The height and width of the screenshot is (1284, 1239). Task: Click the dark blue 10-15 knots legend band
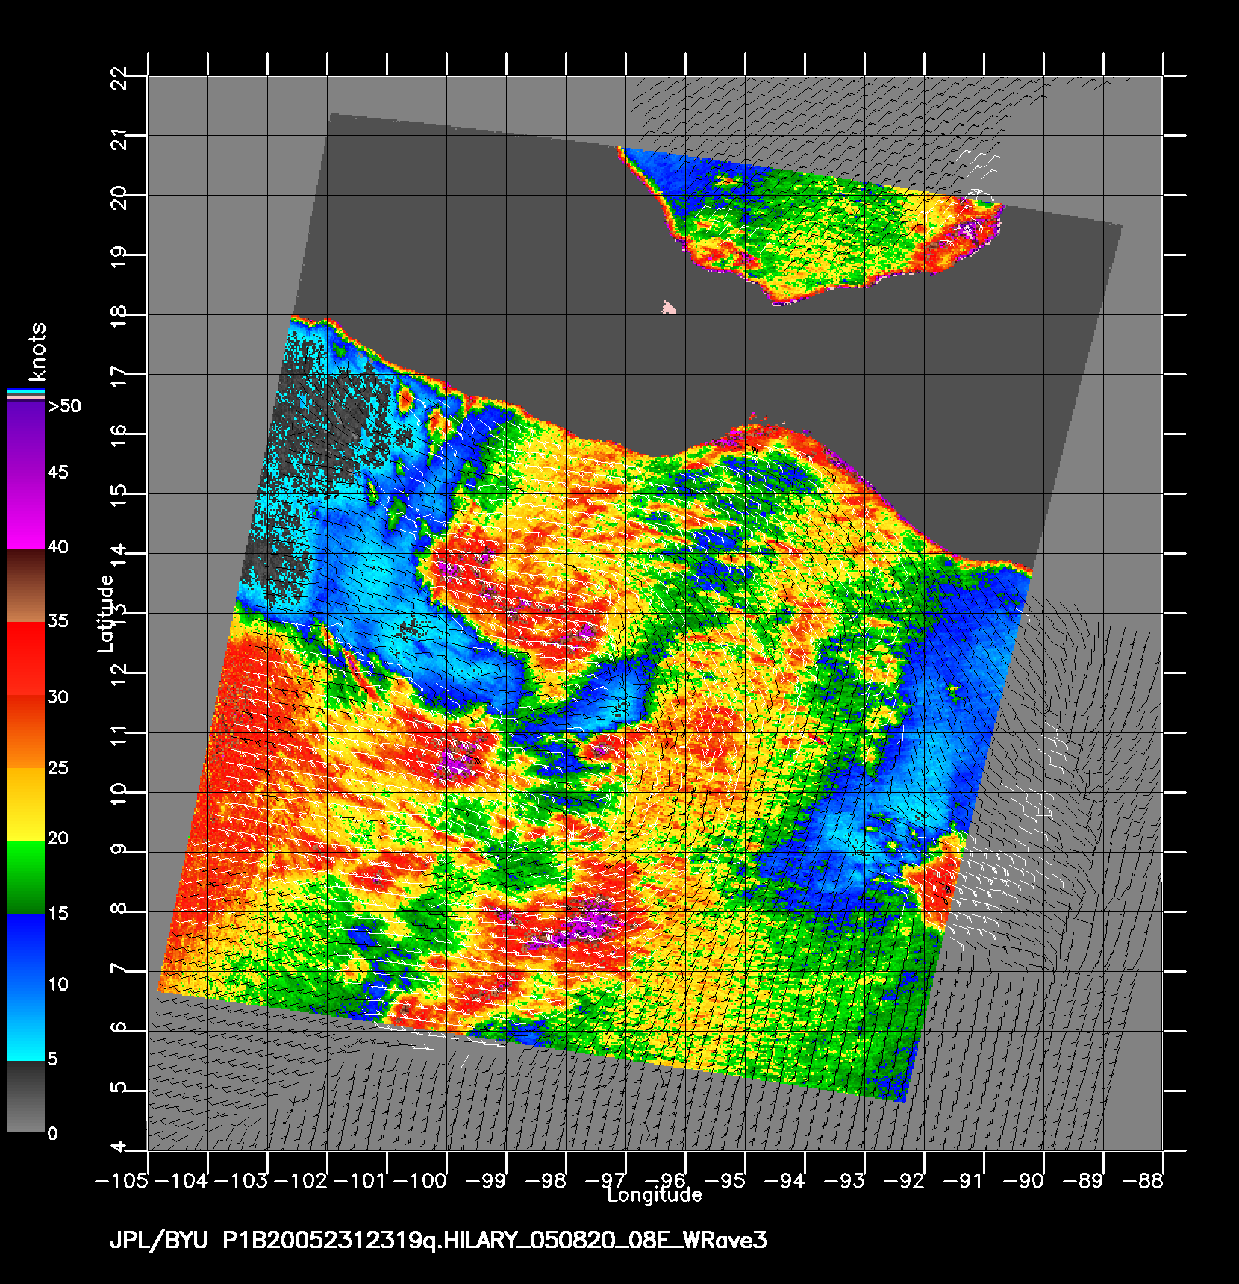[26, 950]
